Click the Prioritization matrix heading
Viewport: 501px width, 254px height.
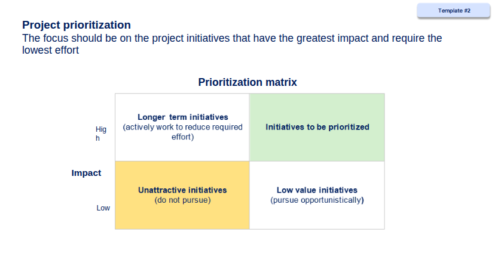pos(248,82)
